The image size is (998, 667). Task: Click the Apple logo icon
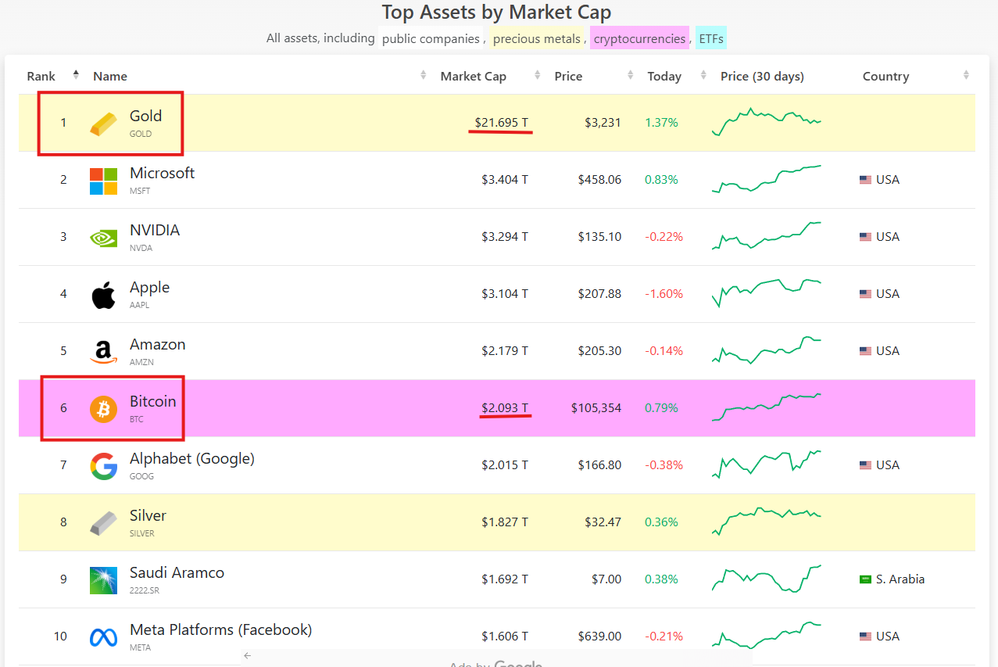pos(103,295)
